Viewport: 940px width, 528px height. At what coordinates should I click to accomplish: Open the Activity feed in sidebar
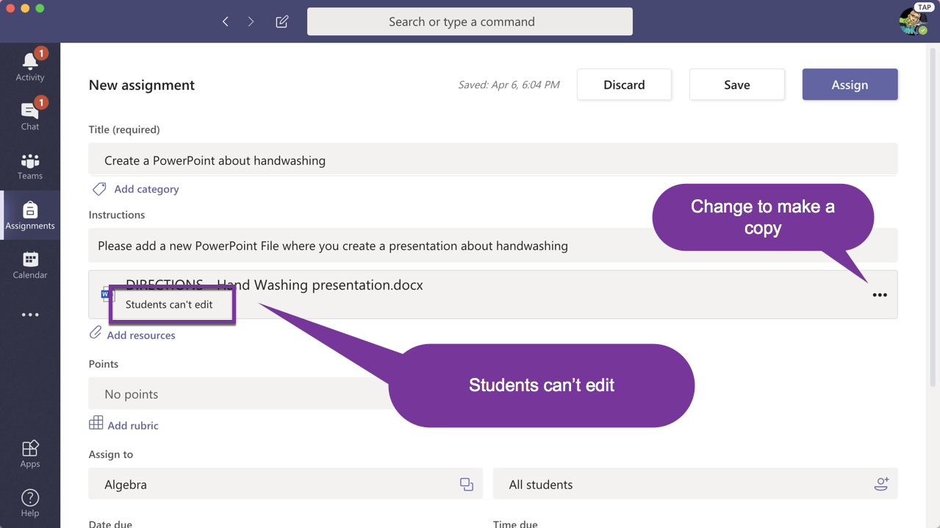point(30,66)
